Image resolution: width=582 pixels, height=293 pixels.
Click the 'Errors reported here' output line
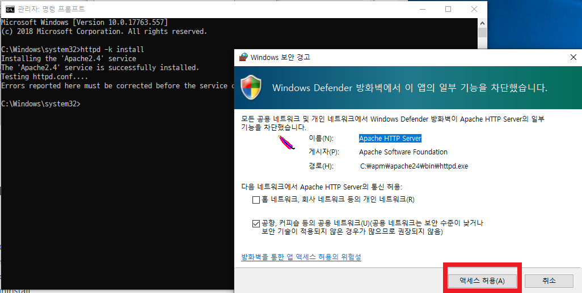click(x=117, y=86)
